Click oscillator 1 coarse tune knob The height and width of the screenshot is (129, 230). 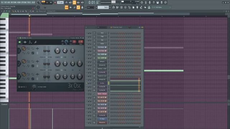tap(57, 51)
